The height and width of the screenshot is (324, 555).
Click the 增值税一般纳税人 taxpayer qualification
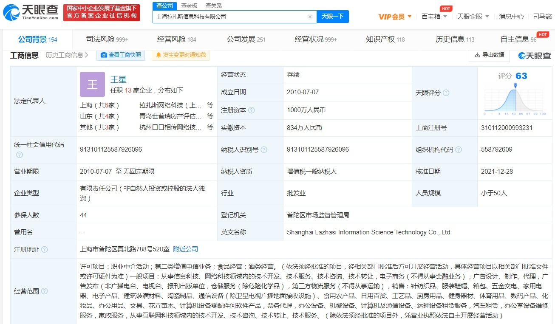click(312, 171)
